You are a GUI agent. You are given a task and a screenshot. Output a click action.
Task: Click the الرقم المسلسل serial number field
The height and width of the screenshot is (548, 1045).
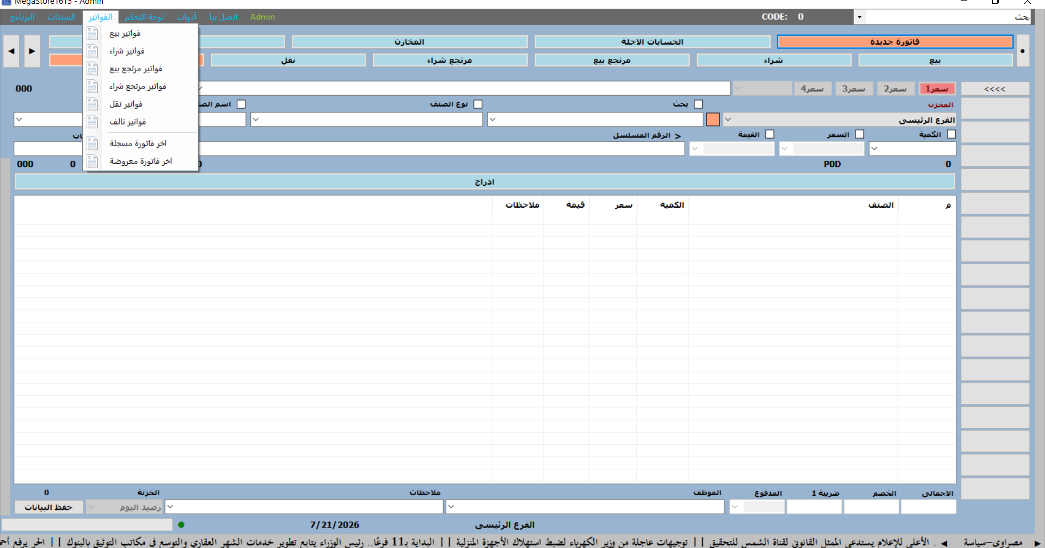click(442, 148)
